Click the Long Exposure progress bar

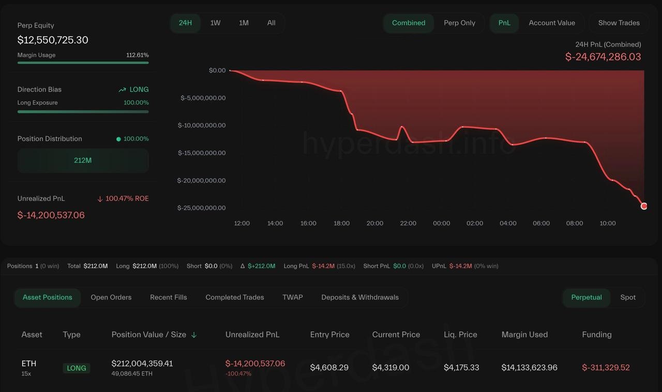[x=83, y=112]
